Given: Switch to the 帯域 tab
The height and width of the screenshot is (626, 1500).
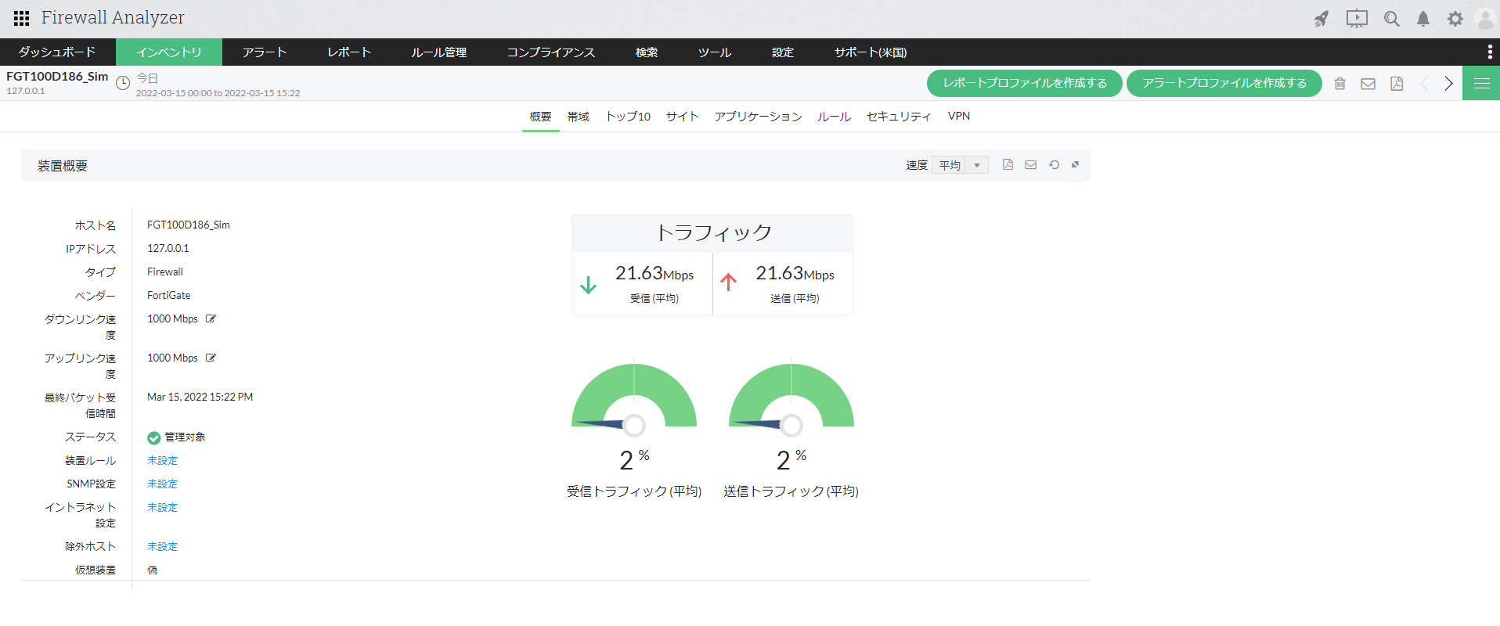Looking at the screenshot, I should [x=579, y=117].
